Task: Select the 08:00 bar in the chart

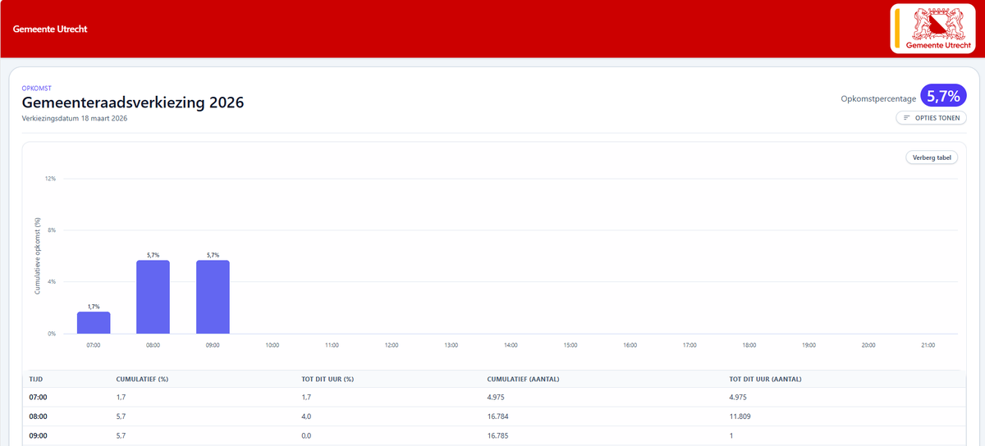Action: tap(153, 297)
